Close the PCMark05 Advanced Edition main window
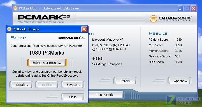202x107 pixels. (193, 8)
